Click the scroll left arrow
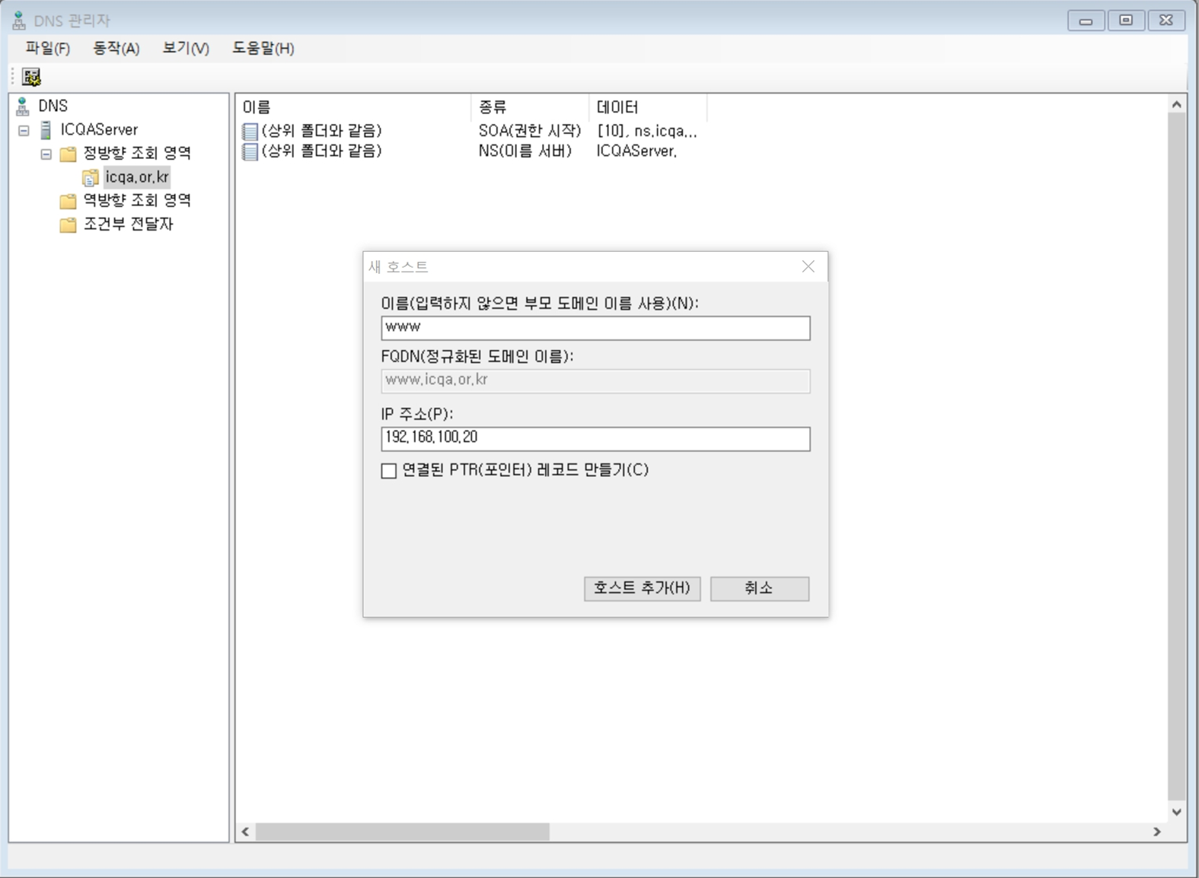The width and height of the screenshot is (1199, 878). coord(245,832)
